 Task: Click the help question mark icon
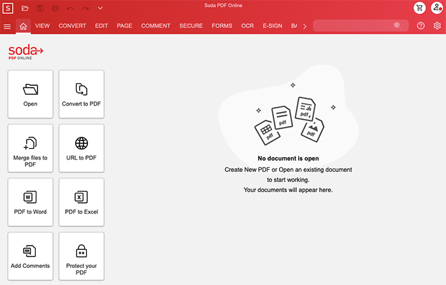click(x=421, y=26)
